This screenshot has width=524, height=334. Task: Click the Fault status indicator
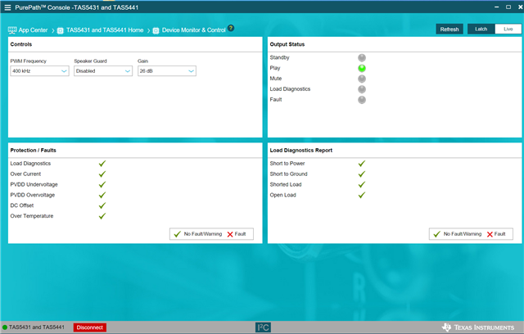(362, 100)
